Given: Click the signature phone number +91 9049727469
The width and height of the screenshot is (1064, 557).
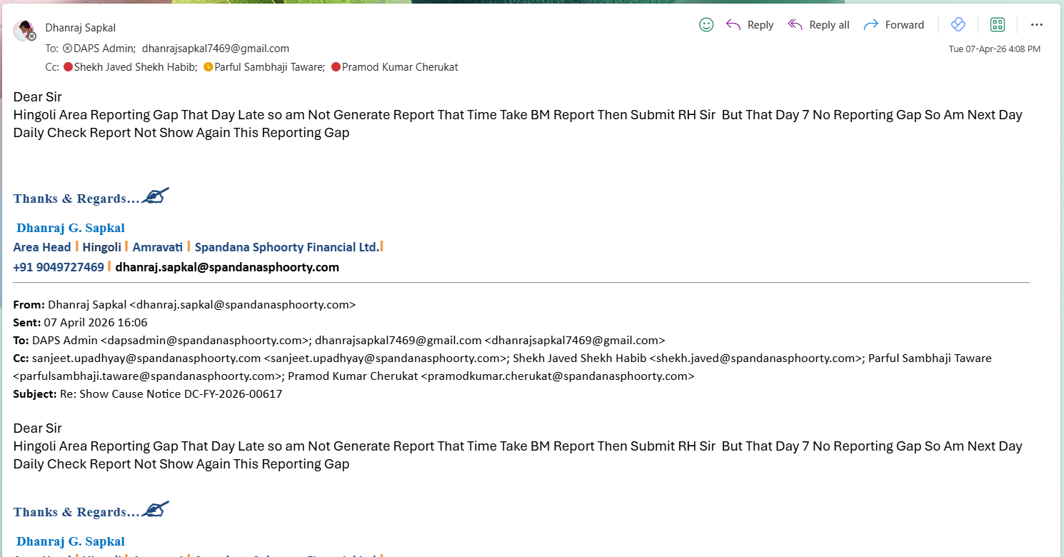Looking at the screenshot, I should coord(59,267).
